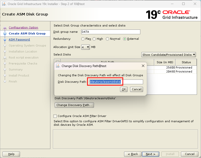Close the Change Disk Discovery Path dialog

pyautogui.click(x=143, y=66)
